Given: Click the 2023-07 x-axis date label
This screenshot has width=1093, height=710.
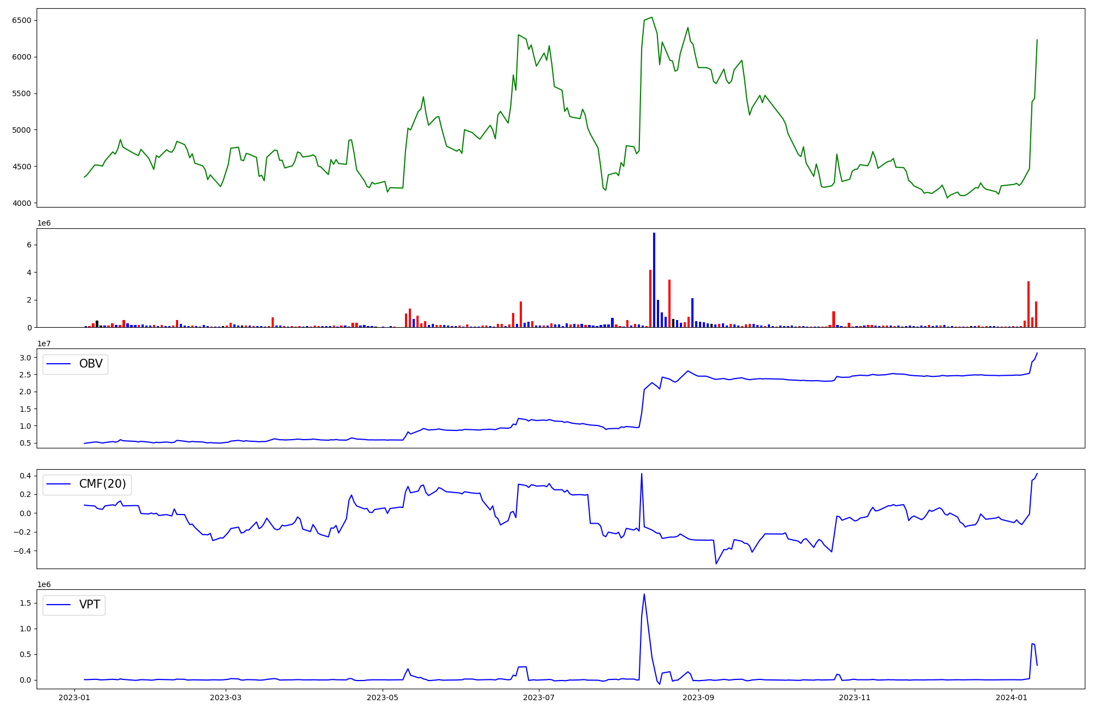Looking at the screenshot, I should tap(539, 697).
